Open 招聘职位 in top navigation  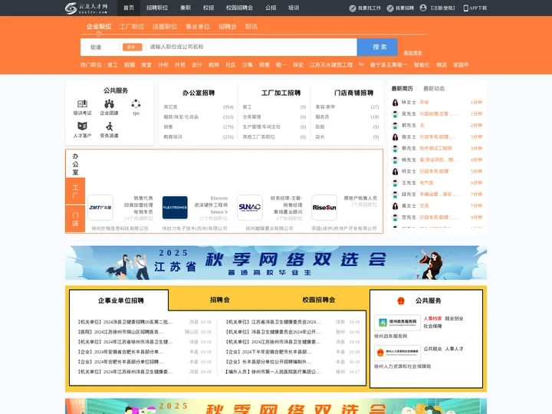click(x=157, y=8)
